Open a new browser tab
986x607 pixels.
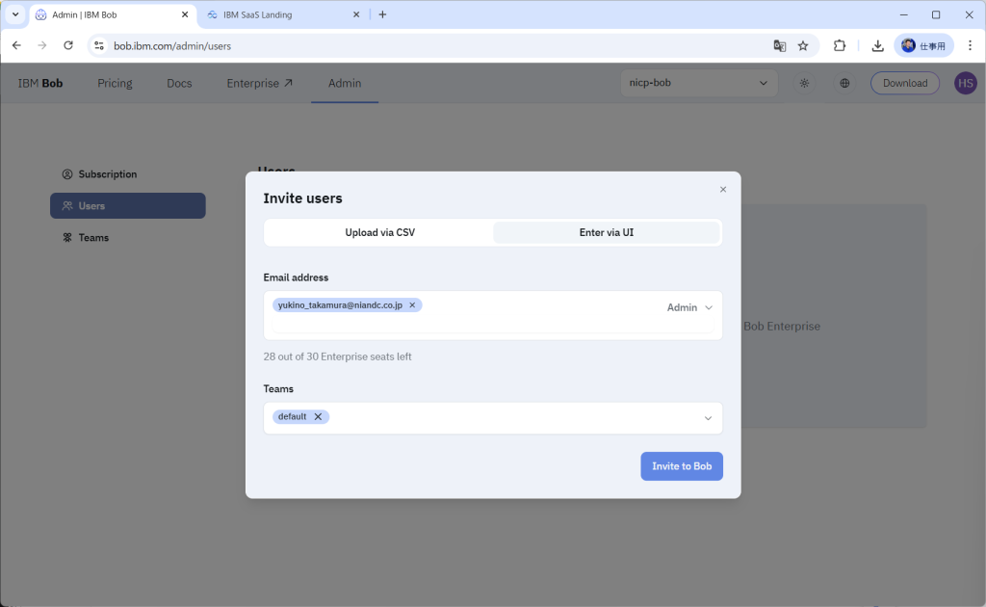click(x=382, y=14)
